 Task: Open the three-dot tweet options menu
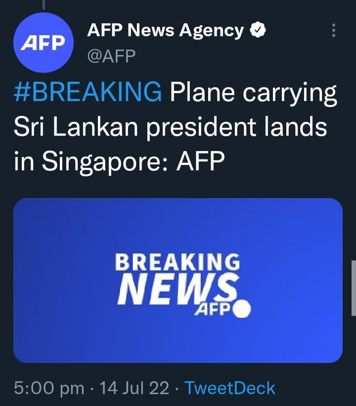[x=334, y=30]
